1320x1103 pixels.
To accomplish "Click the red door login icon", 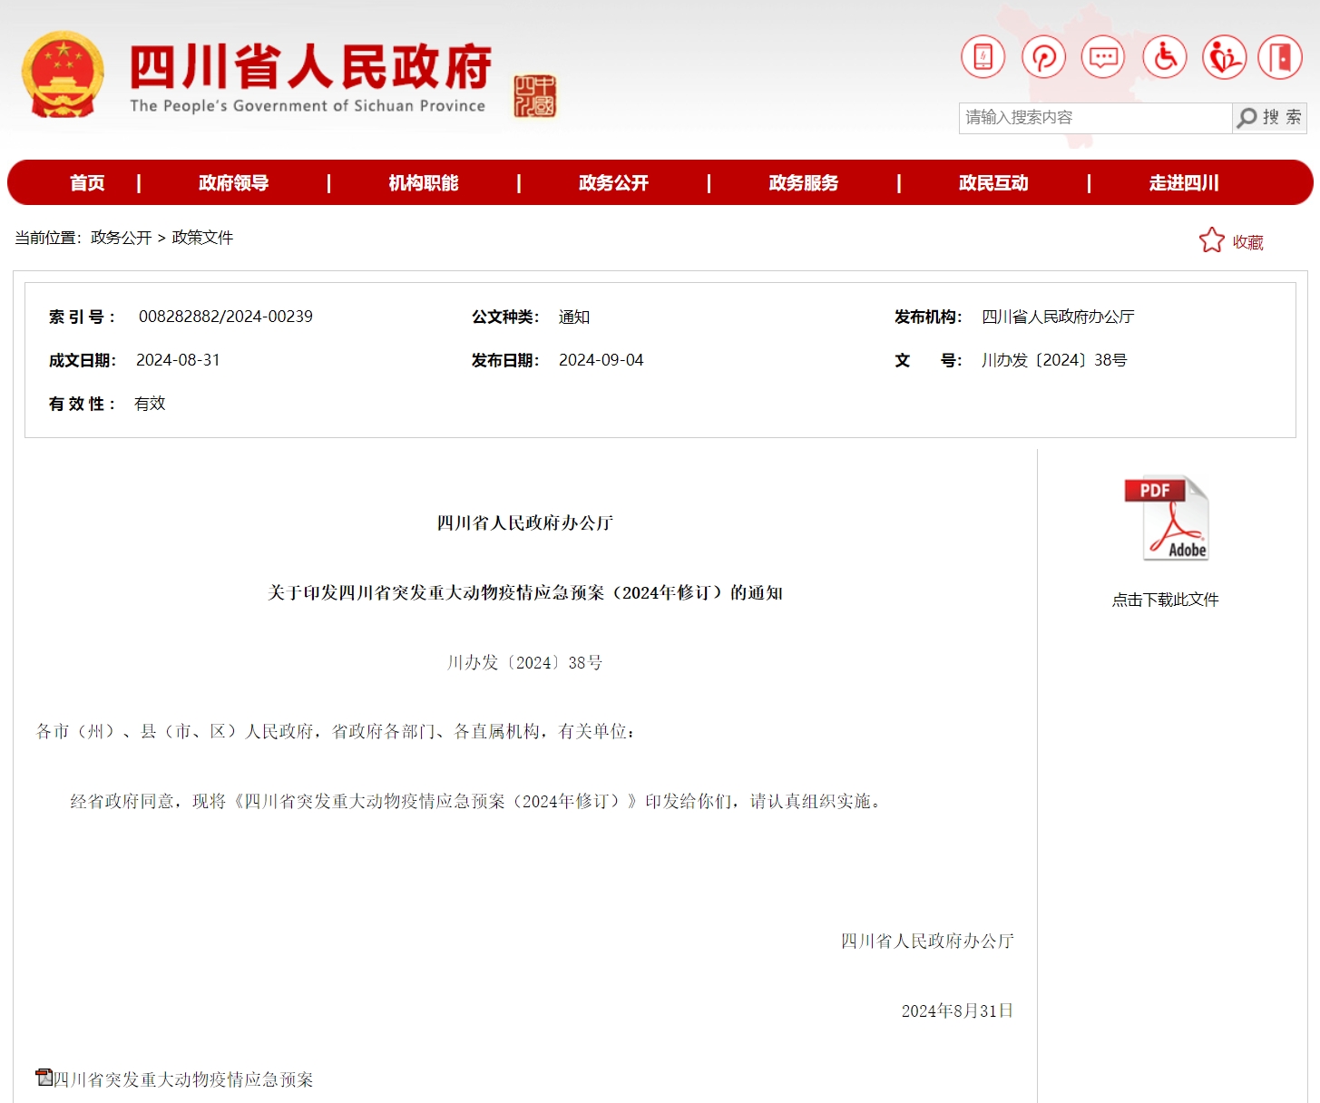I will click(x=1280, y=58).
